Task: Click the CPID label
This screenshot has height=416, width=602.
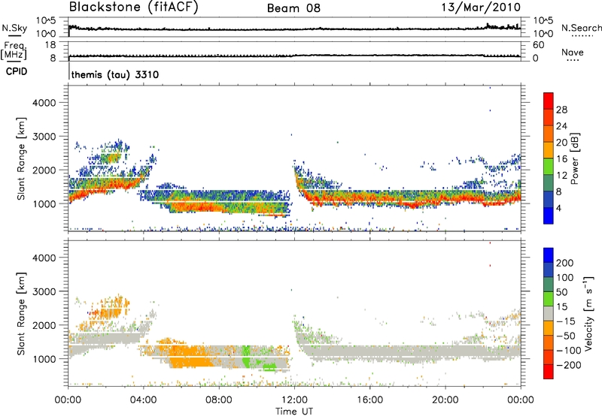Action: click(x=17, y=71)
